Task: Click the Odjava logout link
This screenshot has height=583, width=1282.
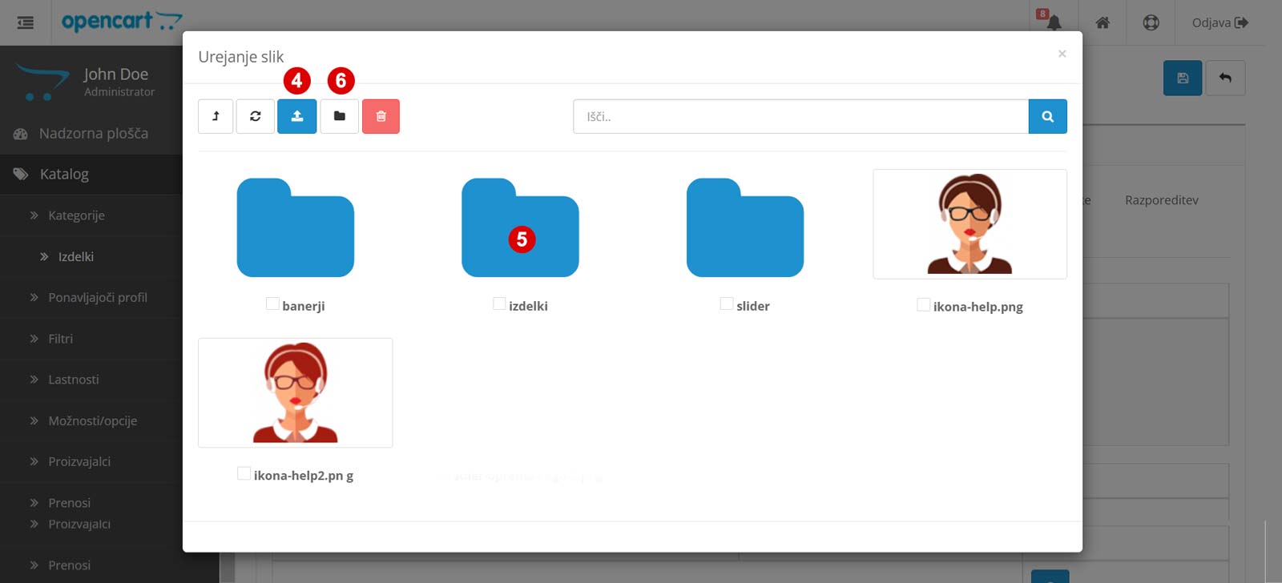Action: point(1219,22)
